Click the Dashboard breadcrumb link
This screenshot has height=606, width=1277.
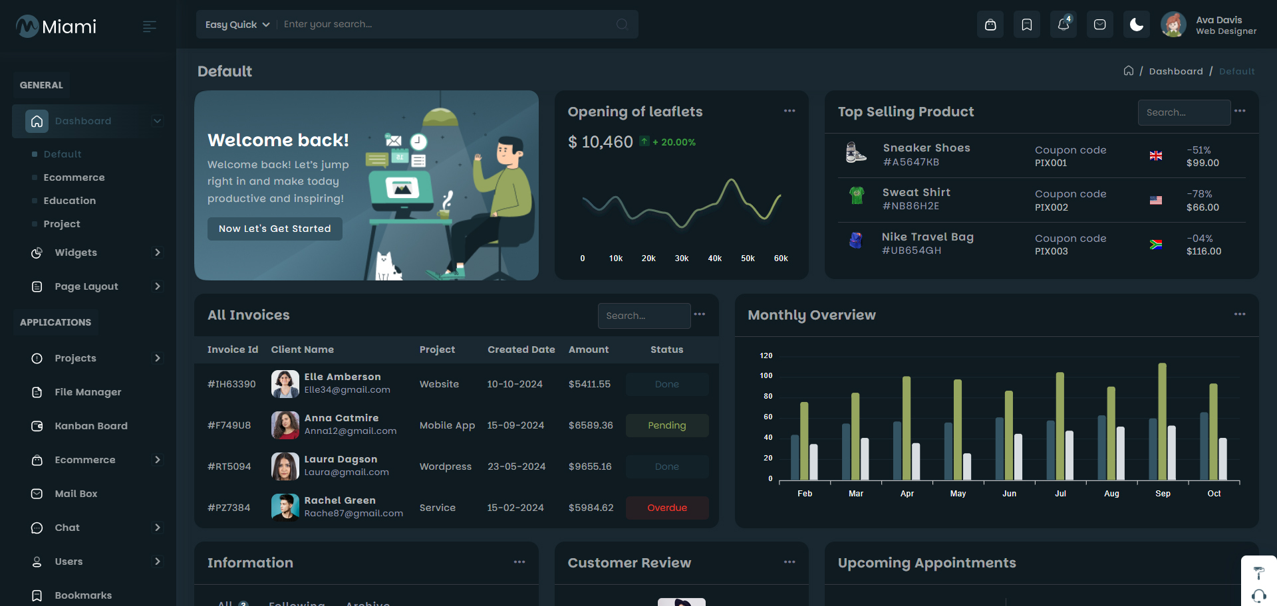(x=1175, y=71)
